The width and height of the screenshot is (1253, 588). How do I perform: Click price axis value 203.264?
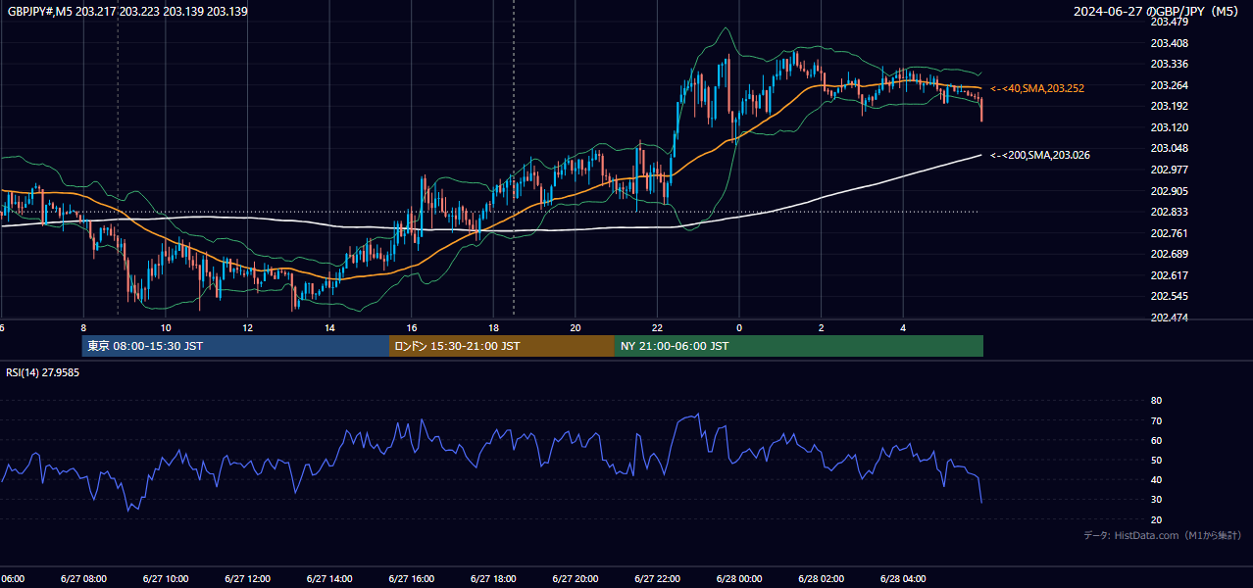click(x=1170, y=85)
